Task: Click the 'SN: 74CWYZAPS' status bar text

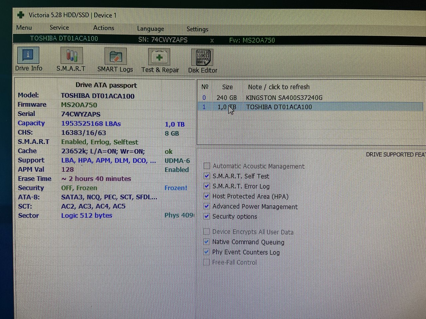Action: click(x=163, y=40)
